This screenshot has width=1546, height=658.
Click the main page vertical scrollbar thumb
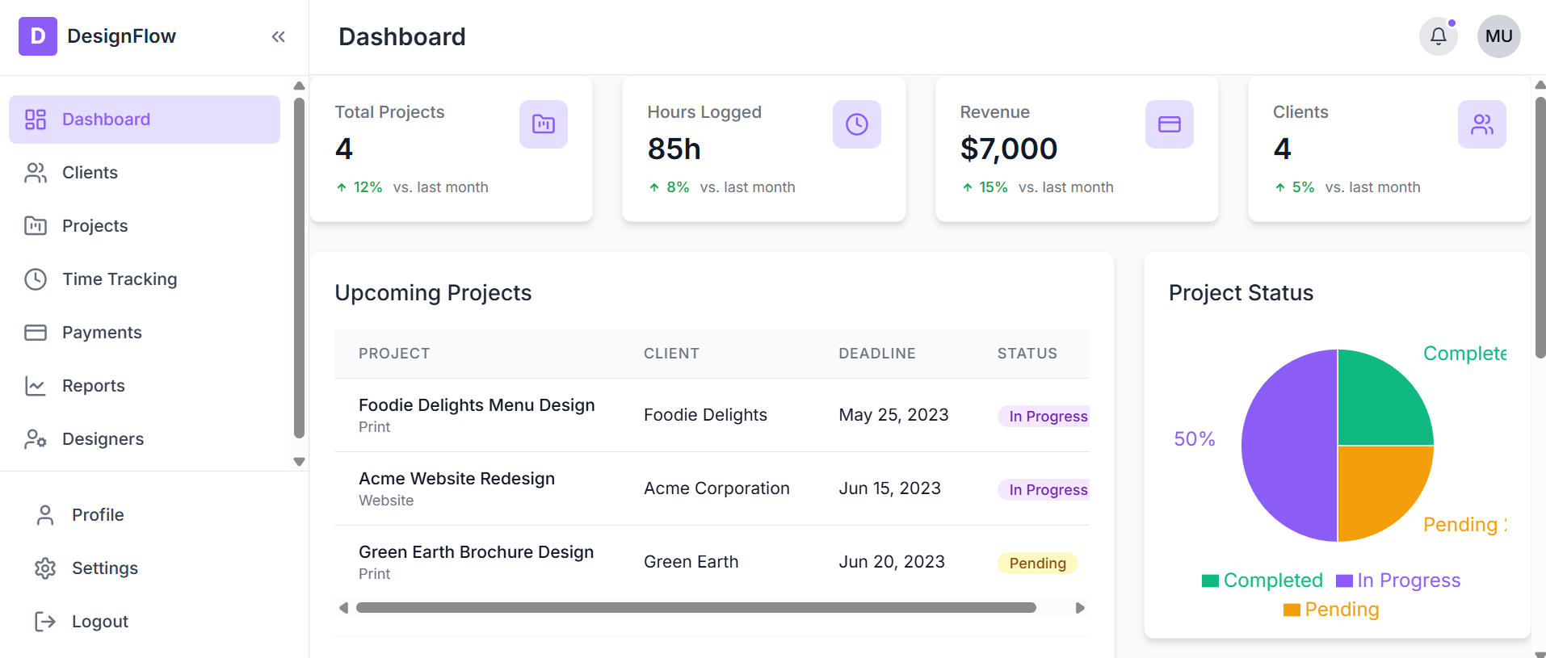(x=1540, y=228)
